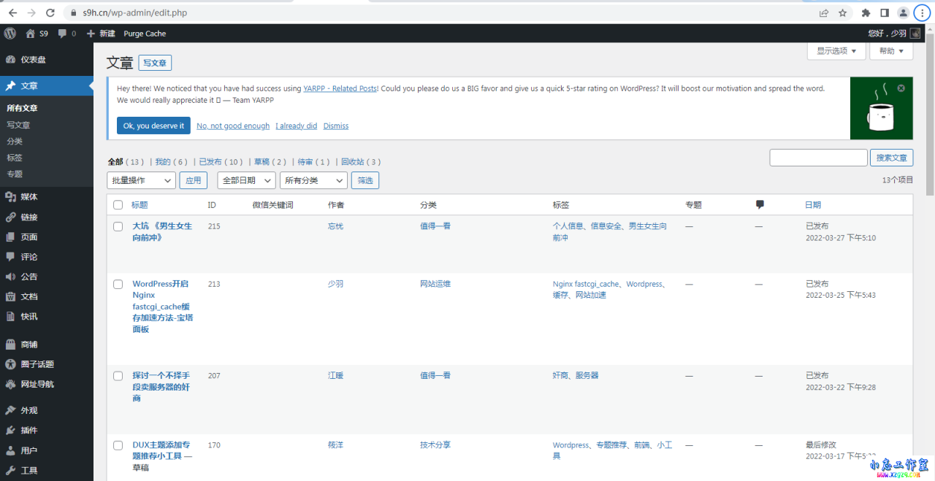
Task: Select the 链接 (Links) sidebar item
Action: click(29, 216)
